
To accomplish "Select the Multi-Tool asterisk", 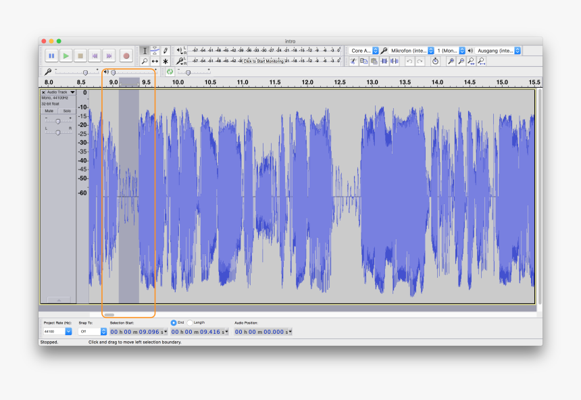I will point(166,61).
